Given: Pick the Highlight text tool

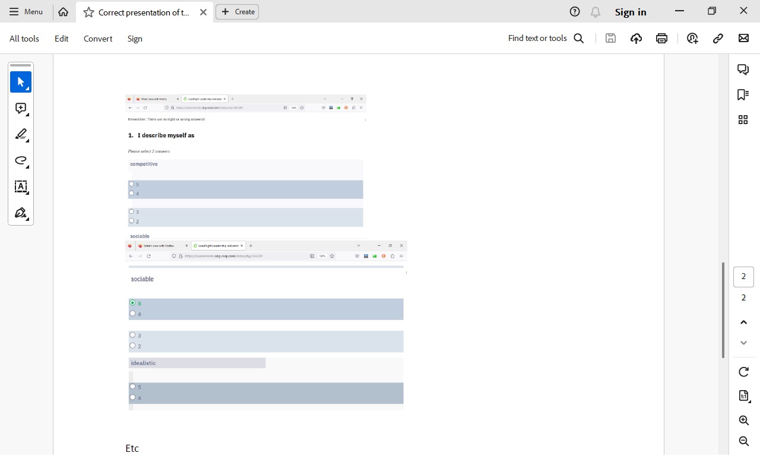Looking at the screenshot, I should point(21,134).
